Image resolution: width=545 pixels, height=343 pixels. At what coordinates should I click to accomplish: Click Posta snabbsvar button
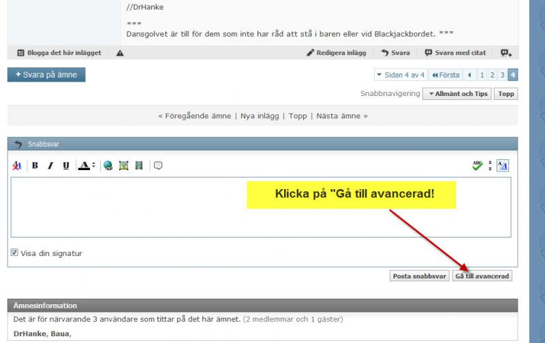pyautogui.click(x=420, y=276)
